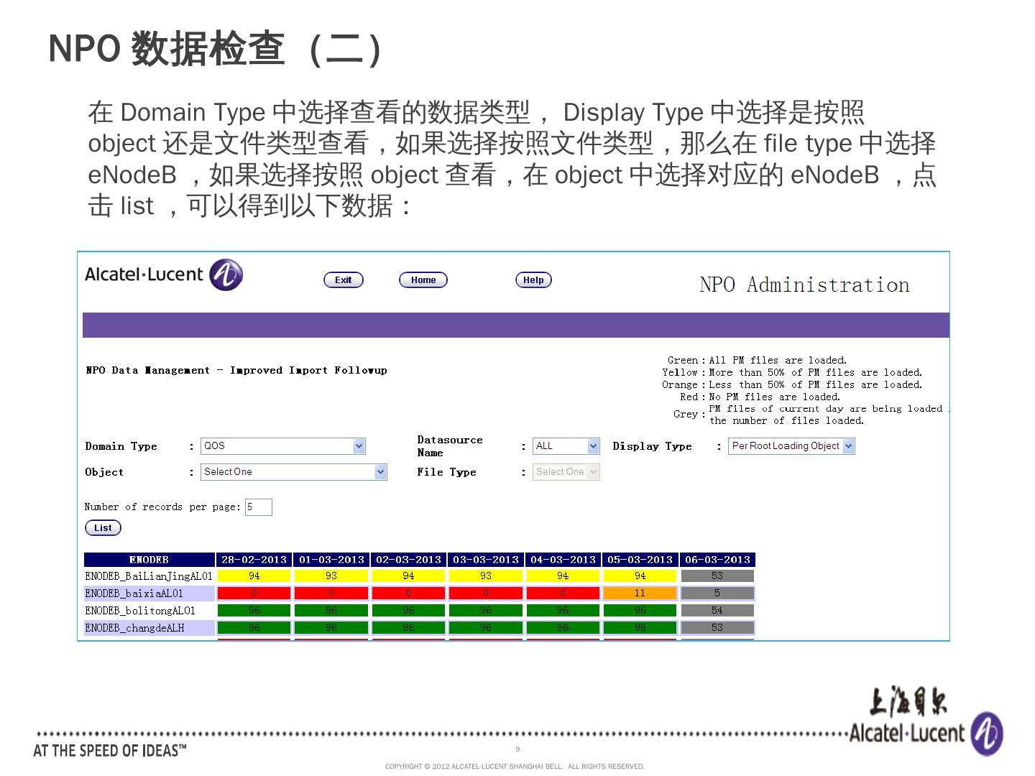
Task: Click grey cell showing 54 for bolitongAL01
Action: click(x=717, y=611)
